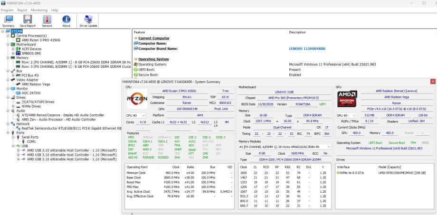Collapse the Motherboard tree node
The width and height of the screenshot is (437, 215).
coord(8,45)
